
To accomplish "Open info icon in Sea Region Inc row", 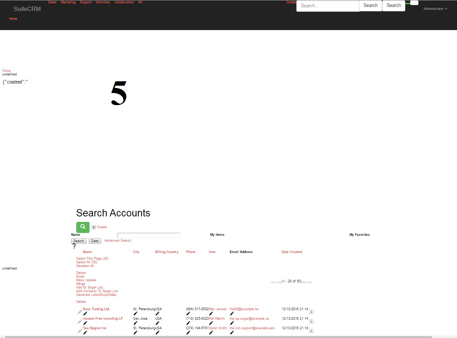I will point(311,331).
